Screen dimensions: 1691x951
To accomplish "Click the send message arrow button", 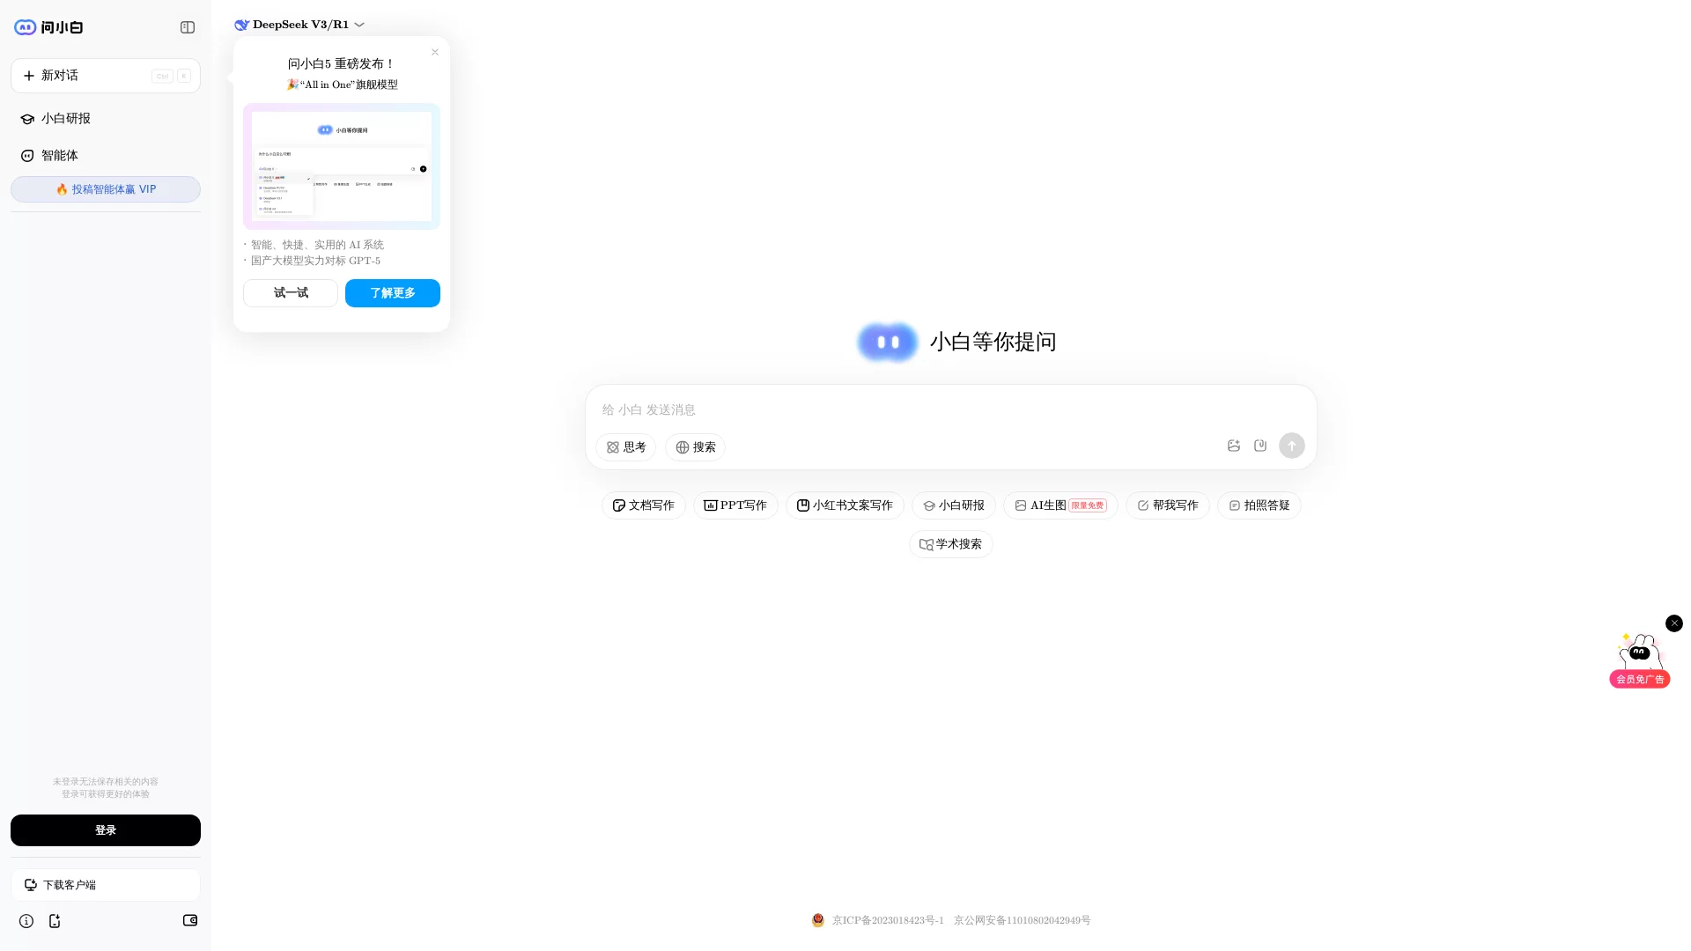I will tap(1291, 446).
